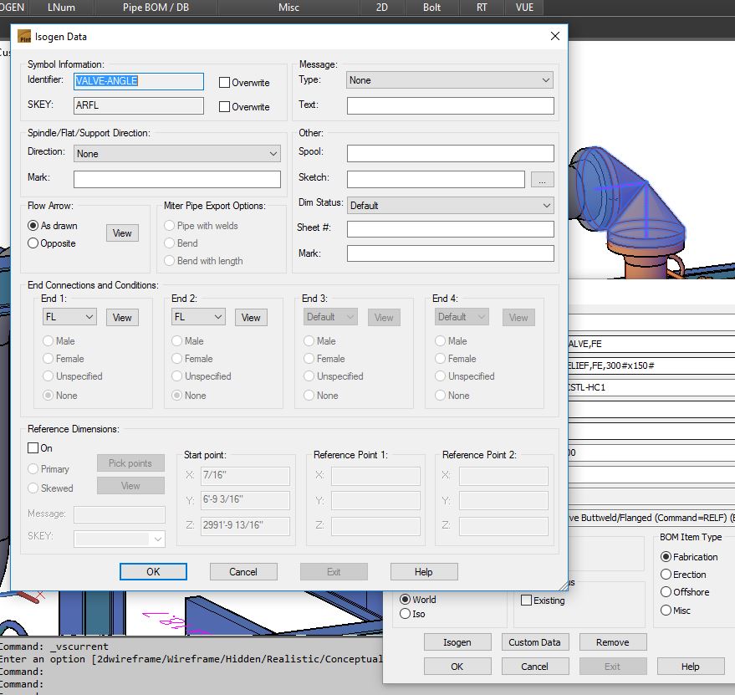Click the Bolt menu item
Image resolution: width=735 pixels, height=695 pixels.
[x=432, y=8]
